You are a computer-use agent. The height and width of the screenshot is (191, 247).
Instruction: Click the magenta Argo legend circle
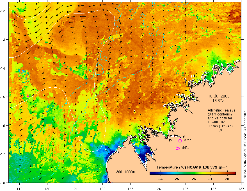point(180,141)
